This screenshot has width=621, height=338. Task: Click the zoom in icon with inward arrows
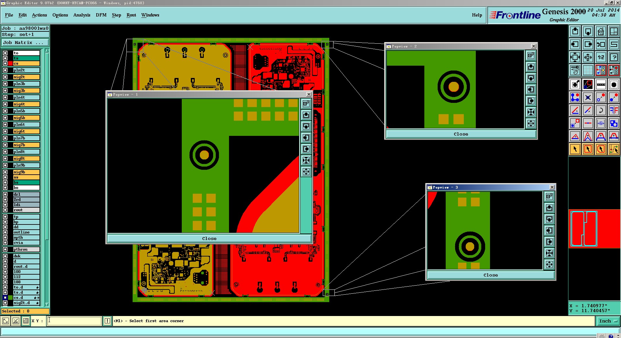[x=575, y=57]
